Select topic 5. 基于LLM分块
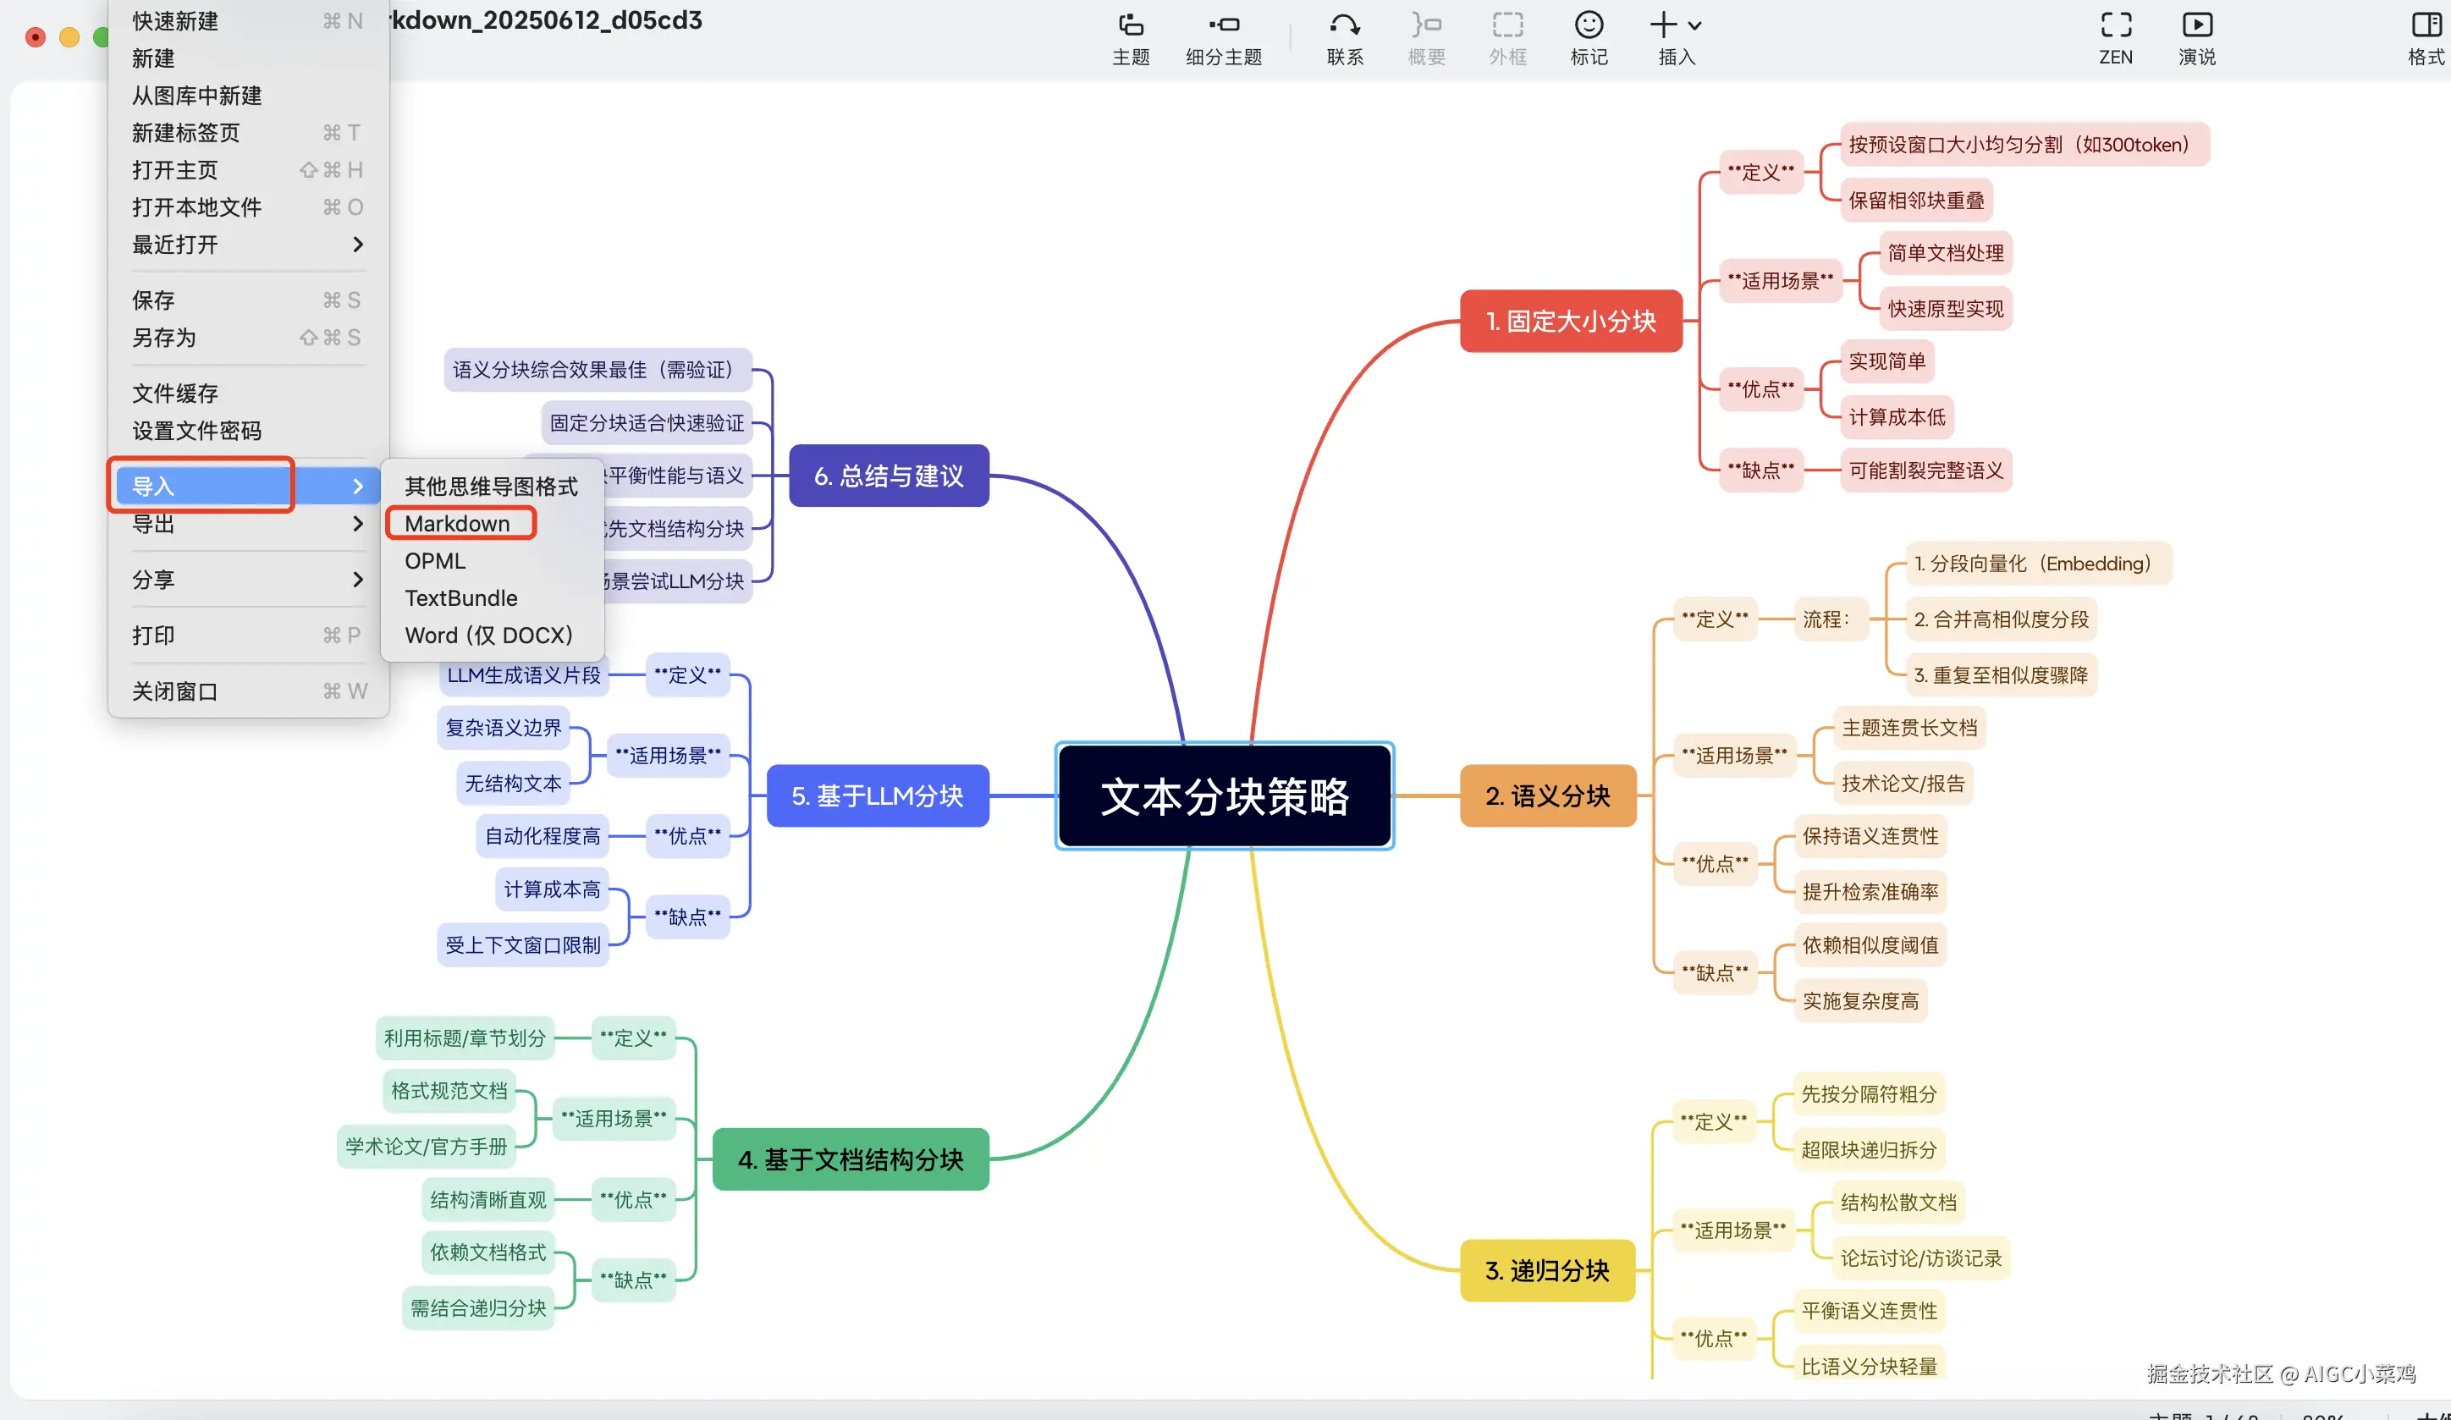2451x1420 pixels. 878,795
